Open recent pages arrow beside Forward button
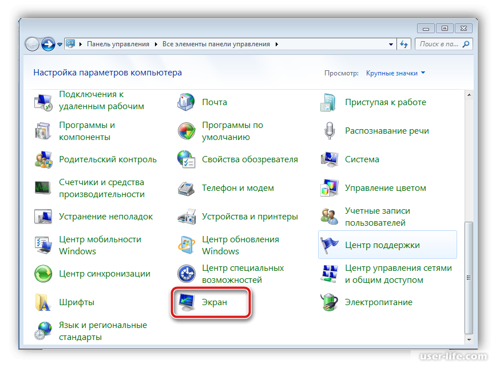The height and width of the screenshot is (368, 496). pos(59,45)
